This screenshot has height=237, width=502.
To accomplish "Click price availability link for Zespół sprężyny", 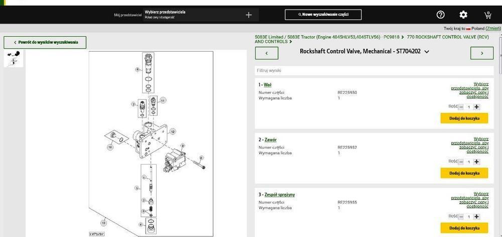I will [470, 200].
